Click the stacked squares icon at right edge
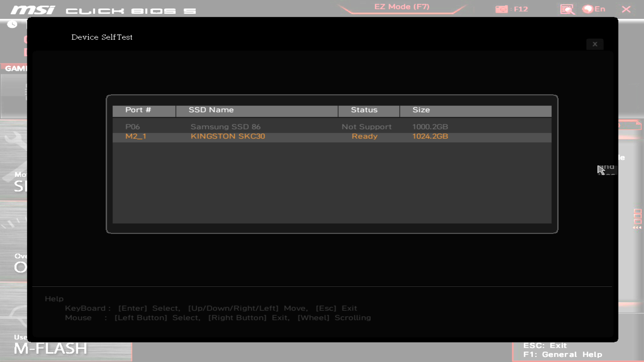This screenshot has width=644, height=362. [637, 216]
